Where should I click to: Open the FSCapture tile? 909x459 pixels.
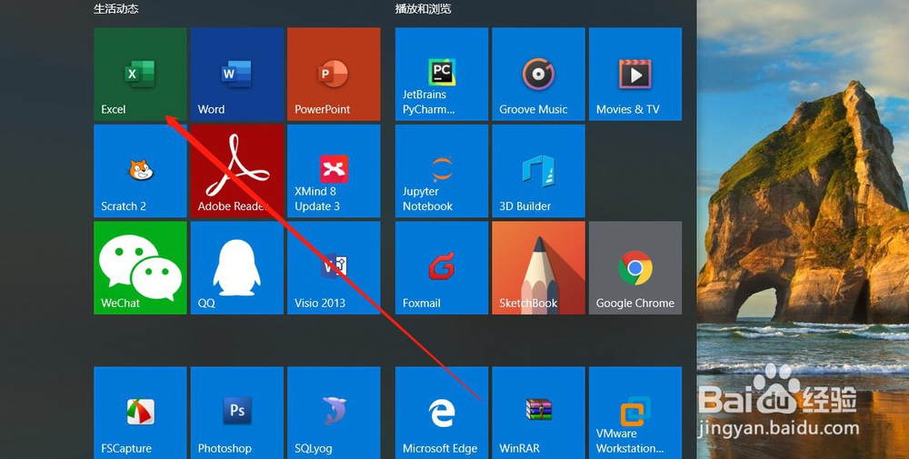(x=140, y=413)
